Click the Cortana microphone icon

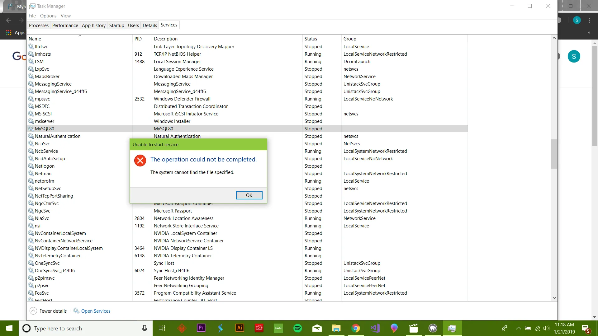pos(145,328)
